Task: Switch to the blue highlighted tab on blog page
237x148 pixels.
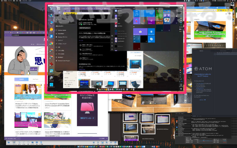Action: tap(21, 79)
